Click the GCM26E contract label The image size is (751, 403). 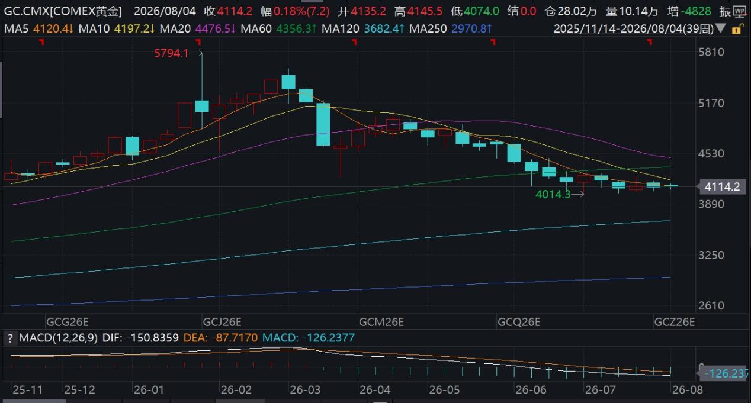pyautogui.click(x=381, y=323)
